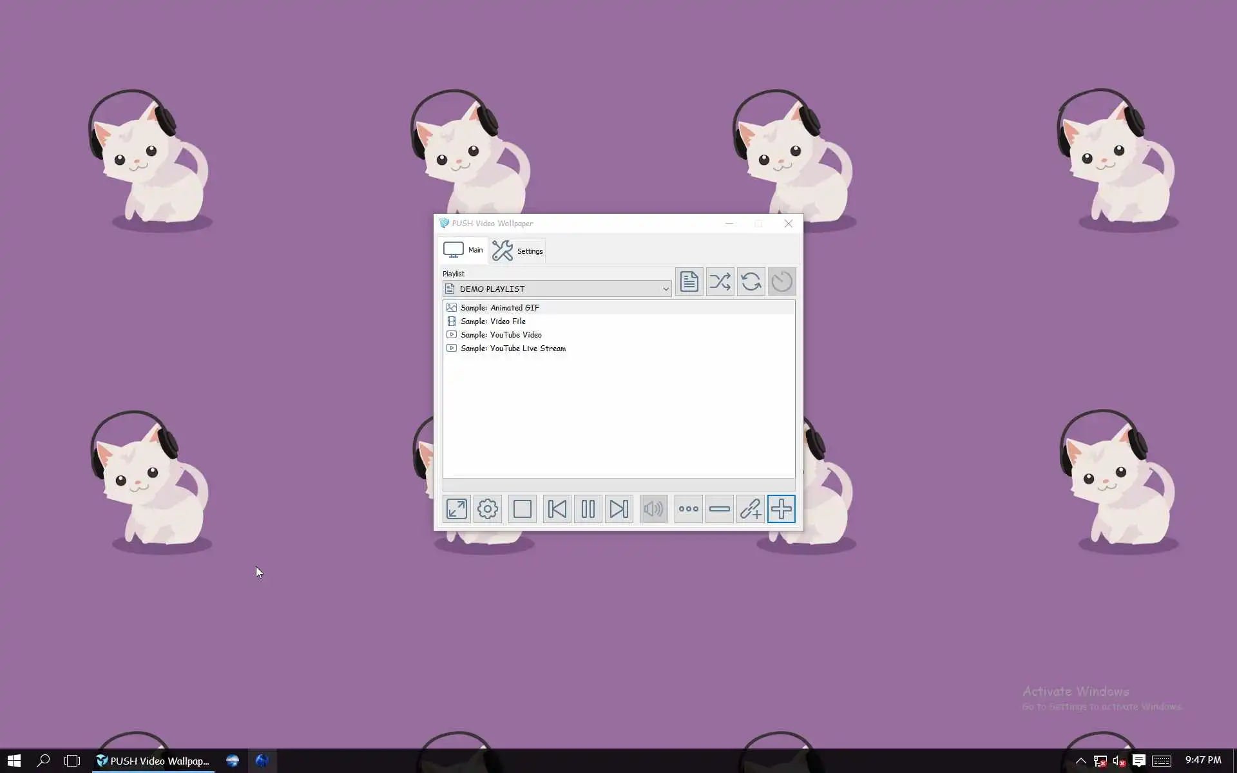Click the fullscreen expand arrow icon
This screenshot has width=1237, height=773.
click(457, 509)
